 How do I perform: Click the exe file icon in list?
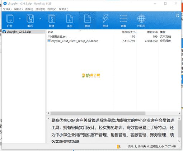49,41
